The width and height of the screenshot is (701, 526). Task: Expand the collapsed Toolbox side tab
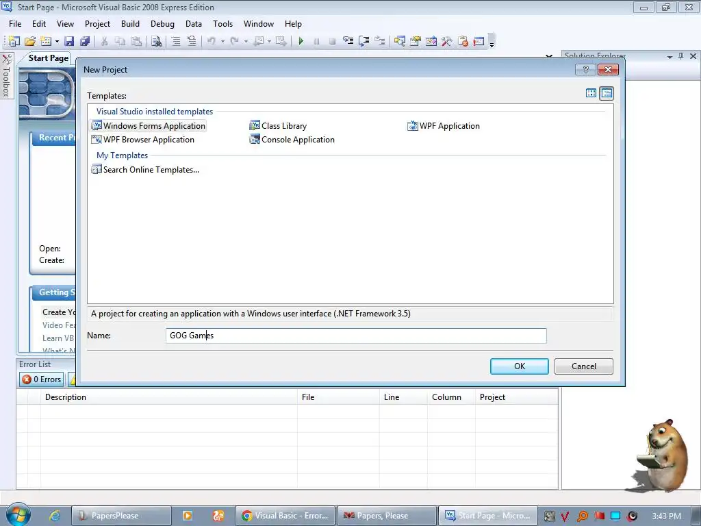7,76
